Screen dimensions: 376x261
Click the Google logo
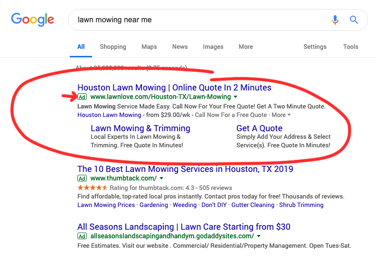point(32,19)
